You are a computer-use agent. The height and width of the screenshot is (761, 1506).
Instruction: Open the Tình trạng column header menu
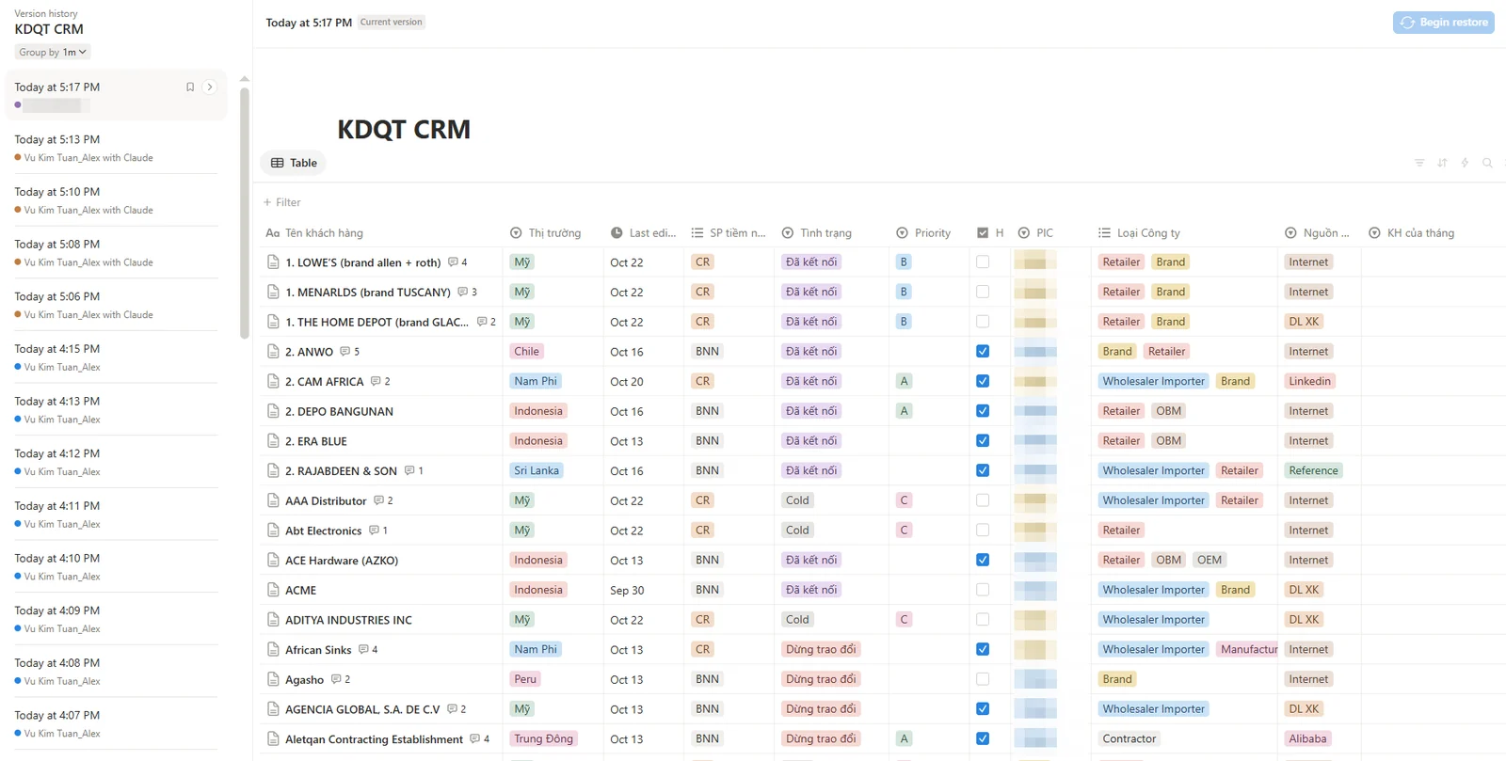[817, 233]
